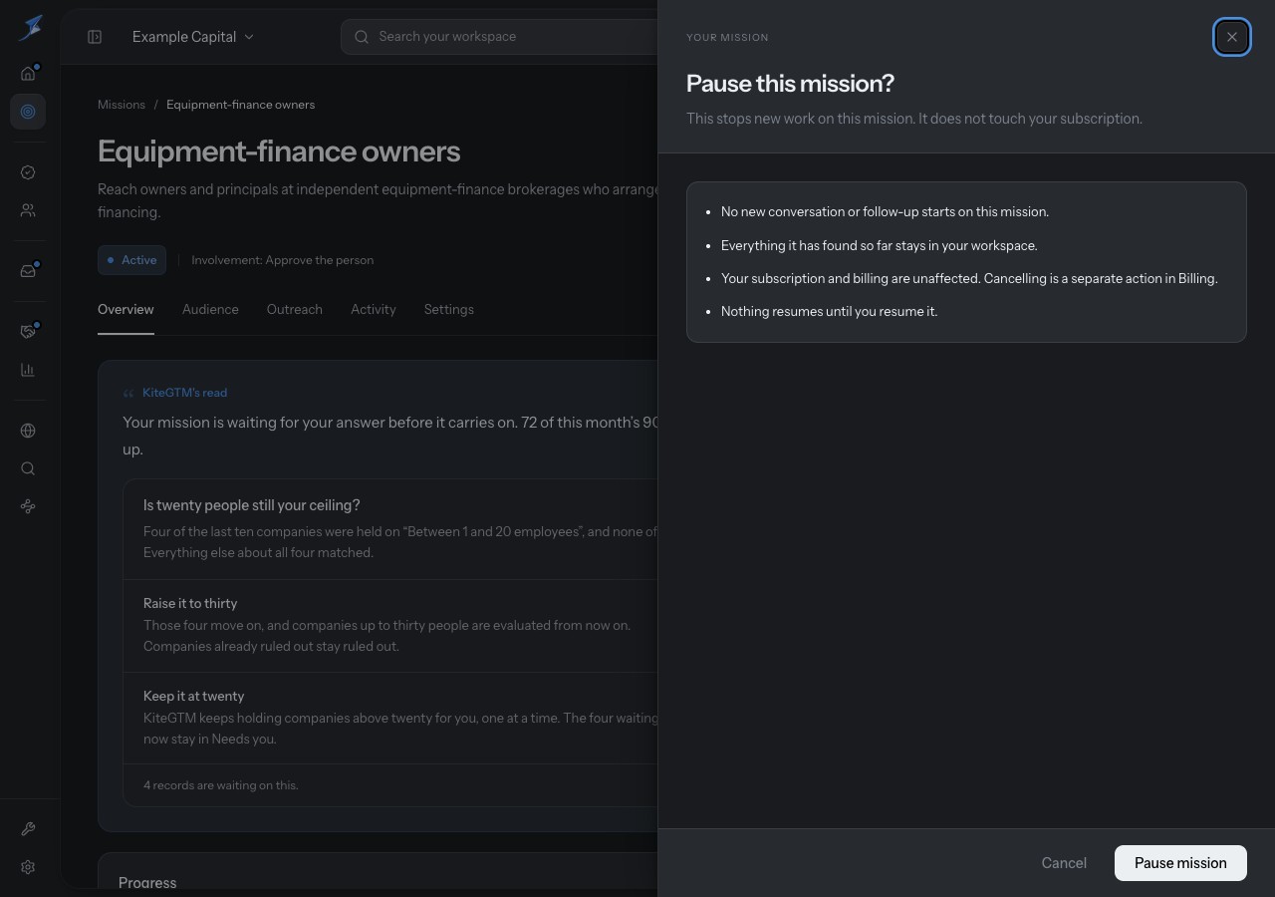Choose the Keep it at twenty option

tap(390, 718)
